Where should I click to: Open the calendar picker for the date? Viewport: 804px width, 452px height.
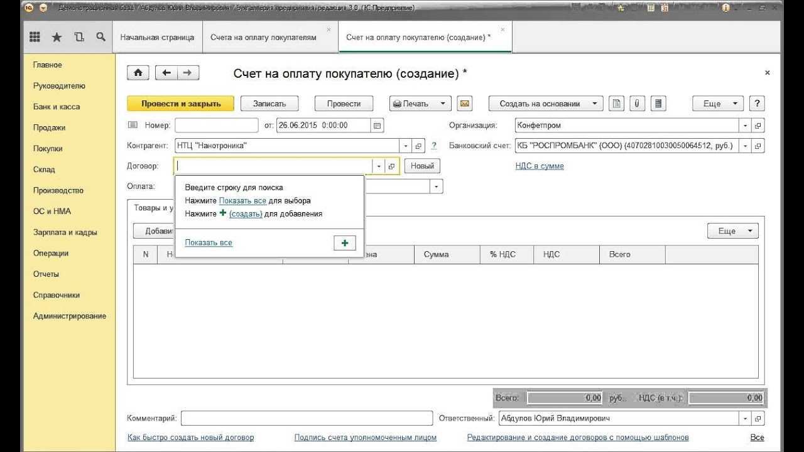pyautogui.click(x=378, y=125)
